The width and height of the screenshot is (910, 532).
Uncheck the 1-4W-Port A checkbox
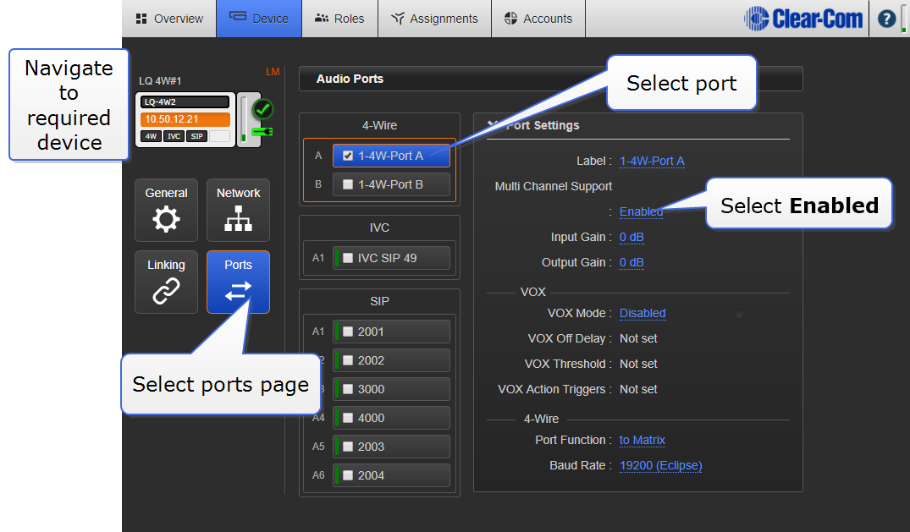(348, 156)
